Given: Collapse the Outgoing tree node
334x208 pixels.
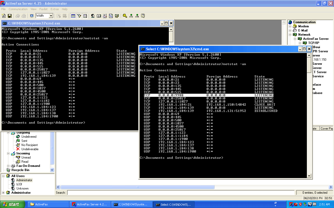Looking at the screenshot, I should click(8, 133).
